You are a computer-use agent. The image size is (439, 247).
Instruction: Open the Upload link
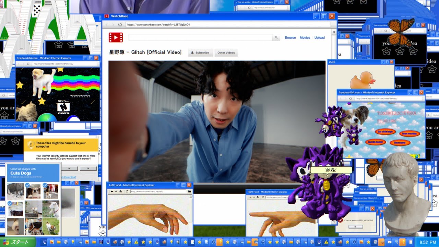(x=320, y=38)
